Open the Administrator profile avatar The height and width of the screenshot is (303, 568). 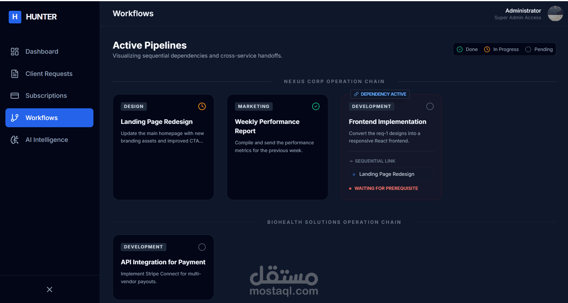click(555, 14)
